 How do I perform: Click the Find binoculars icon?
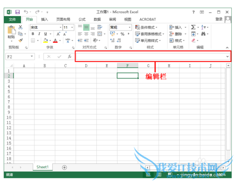point(203,34)
